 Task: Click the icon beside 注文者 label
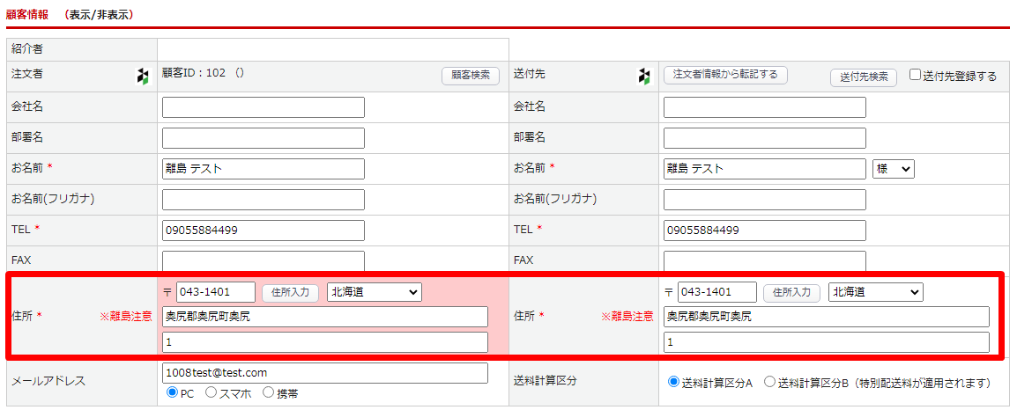pyautogui.click(x=143, y=77)
